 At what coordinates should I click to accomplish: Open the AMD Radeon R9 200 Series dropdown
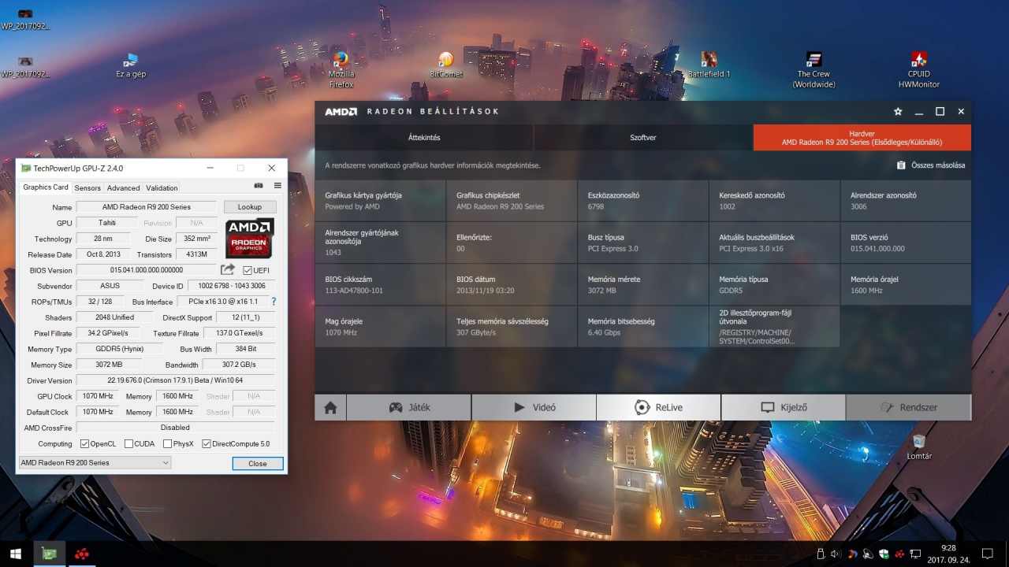pyautogui.click(x=95, y=463)
